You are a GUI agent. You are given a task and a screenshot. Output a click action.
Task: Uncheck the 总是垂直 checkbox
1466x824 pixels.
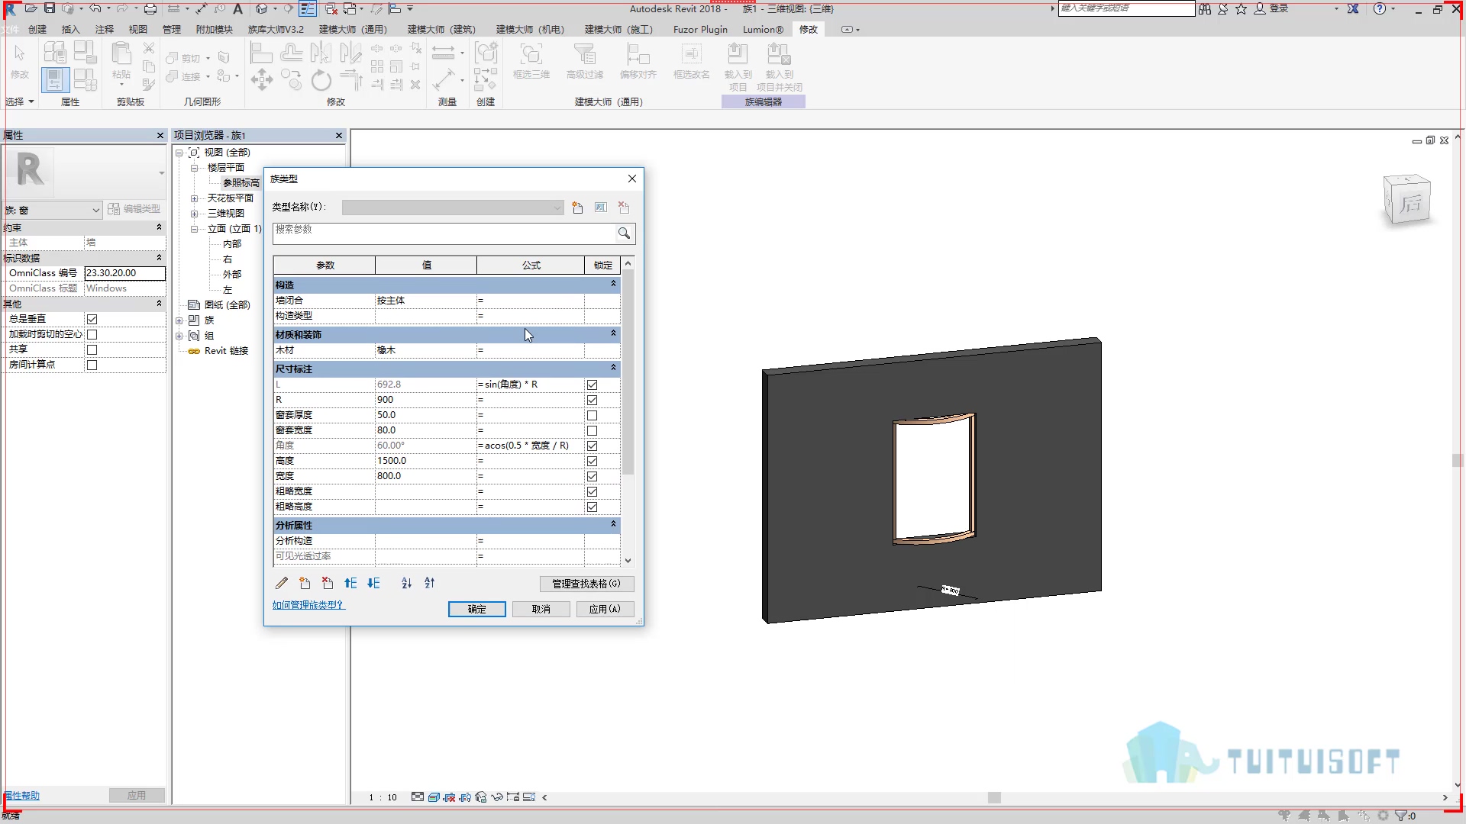(x=92, y=319)
